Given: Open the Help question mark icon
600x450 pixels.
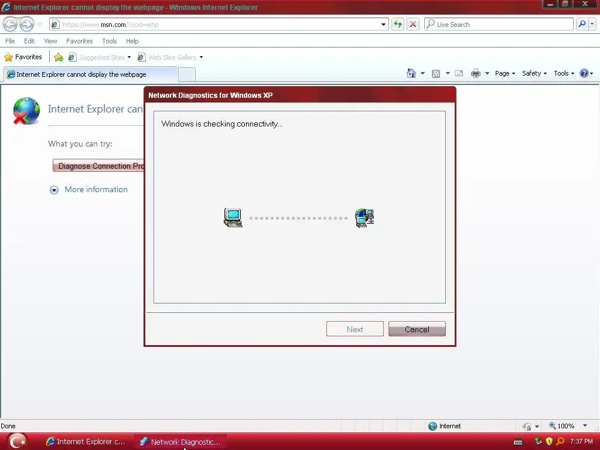Looking at the screenshot, I should pos(584,73).
